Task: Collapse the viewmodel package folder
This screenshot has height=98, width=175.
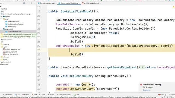Action: pos(1,29)
